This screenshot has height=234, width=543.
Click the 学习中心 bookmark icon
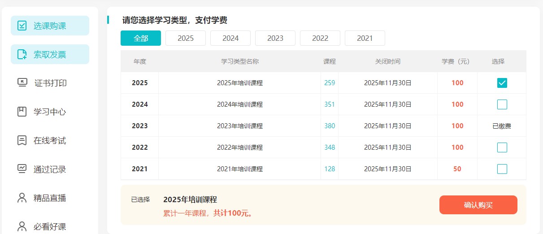(22, 112)
